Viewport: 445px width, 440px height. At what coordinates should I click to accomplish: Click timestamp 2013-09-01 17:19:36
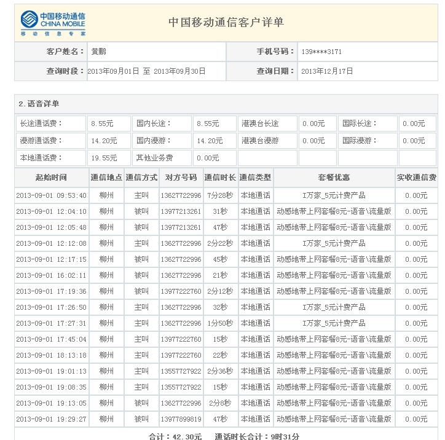pos(51,291)
